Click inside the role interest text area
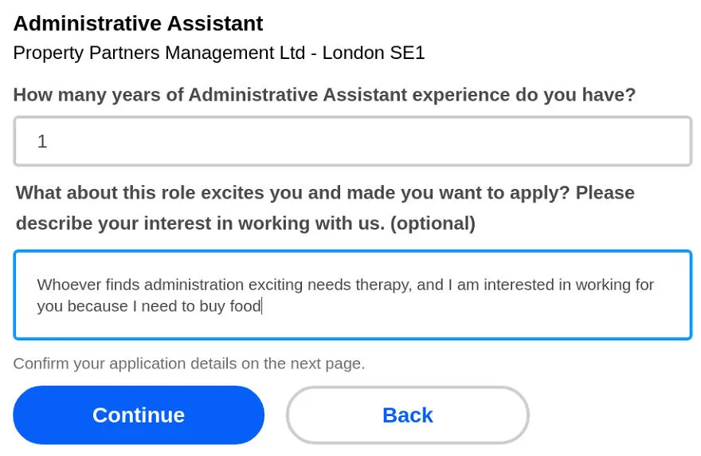Screen dimensions: 701x456 [x=353, y=295]
